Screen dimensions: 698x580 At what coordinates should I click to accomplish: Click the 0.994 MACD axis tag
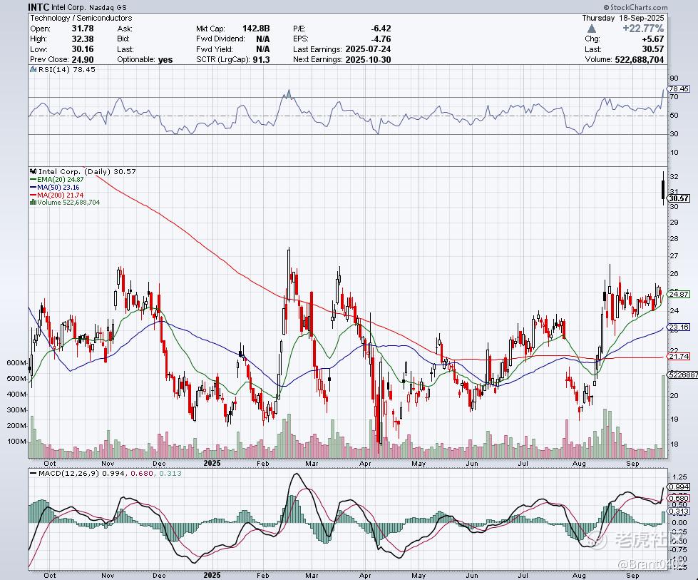(x=679, y=487)
